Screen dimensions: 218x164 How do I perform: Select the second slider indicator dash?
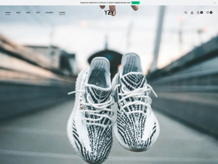[x=111, y=158]
